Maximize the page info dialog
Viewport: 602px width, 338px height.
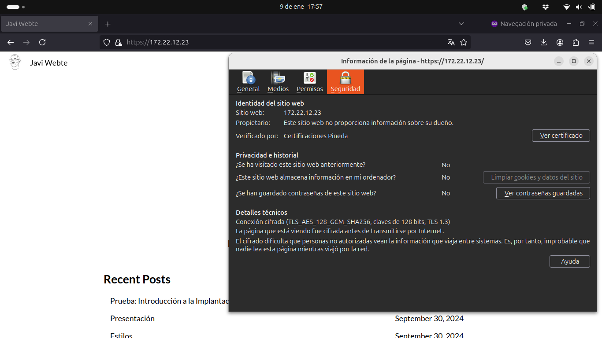click(x=574, y=61)
